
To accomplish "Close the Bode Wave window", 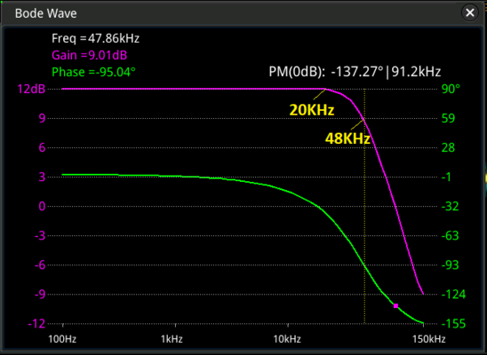I will (470, 12).
